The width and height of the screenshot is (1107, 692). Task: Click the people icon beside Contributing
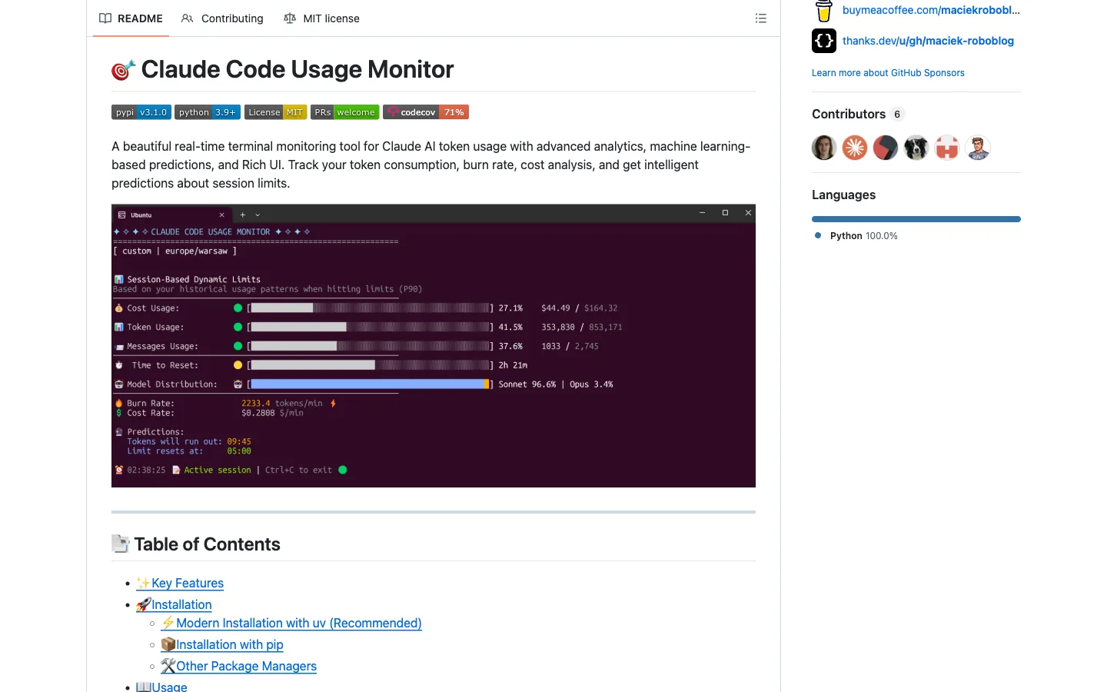[188, 18]
